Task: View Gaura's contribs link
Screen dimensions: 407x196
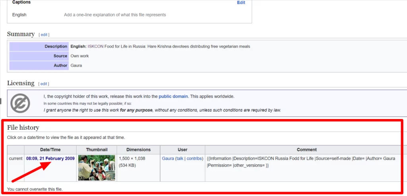Action: click(194, 159)
